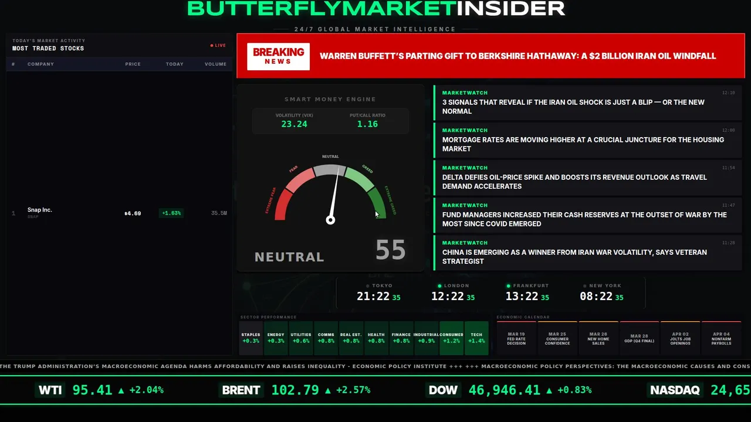Click the Put/Call Ratio value 1.16

[367, 124]
